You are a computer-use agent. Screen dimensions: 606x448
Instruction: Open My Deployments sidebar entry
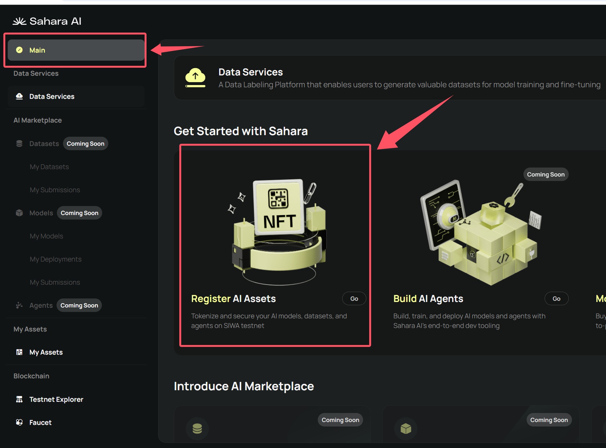(56, 259)
